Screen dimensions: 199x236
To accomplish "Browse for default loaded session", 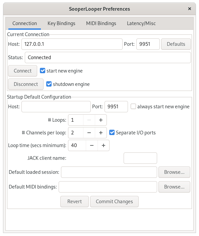I will tap(174, 172).
